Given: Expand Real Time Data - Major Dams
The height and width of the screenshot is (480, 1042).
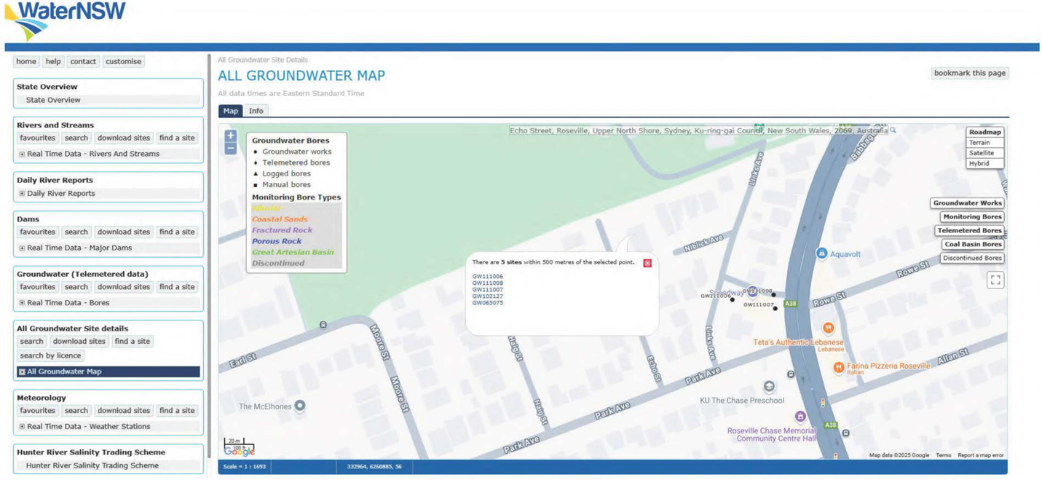Looking at the screenshot, I should click(23, 248).
